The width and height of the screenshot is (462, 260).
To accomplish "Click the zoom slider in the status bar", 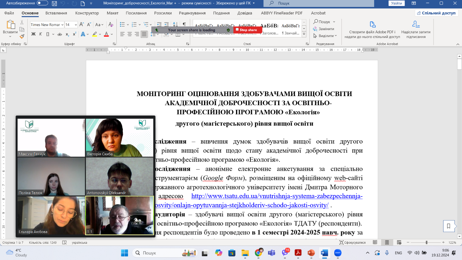I will pos(426,242).
